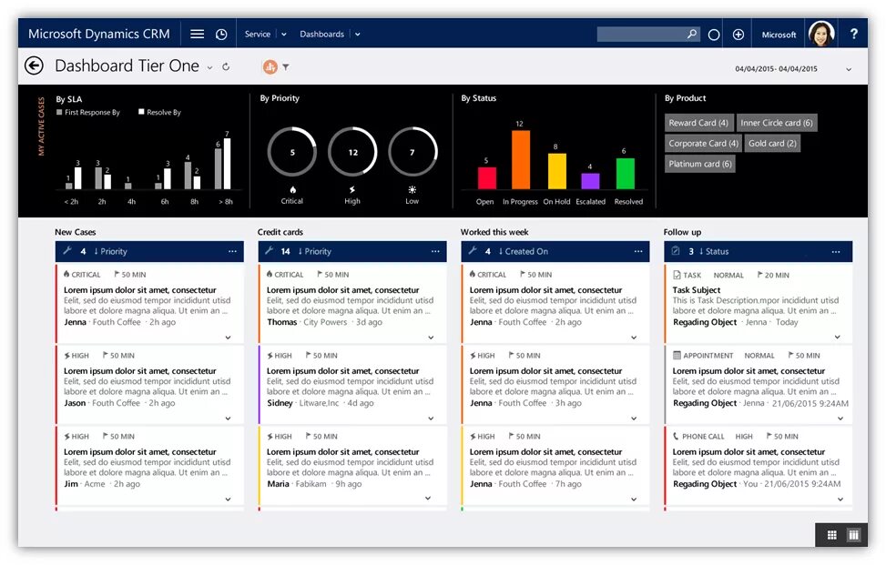Filter by Inner Circle card (6)
This screenshot has height=565, width=886.
[x=777, y=123]
